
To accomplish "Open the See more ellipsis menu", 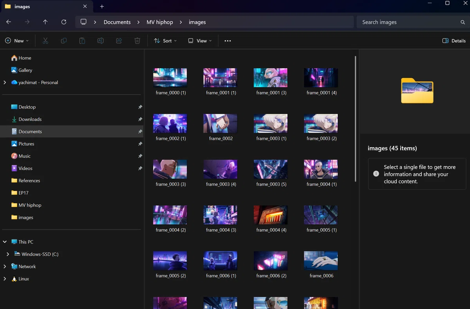I will coord(228,41).
